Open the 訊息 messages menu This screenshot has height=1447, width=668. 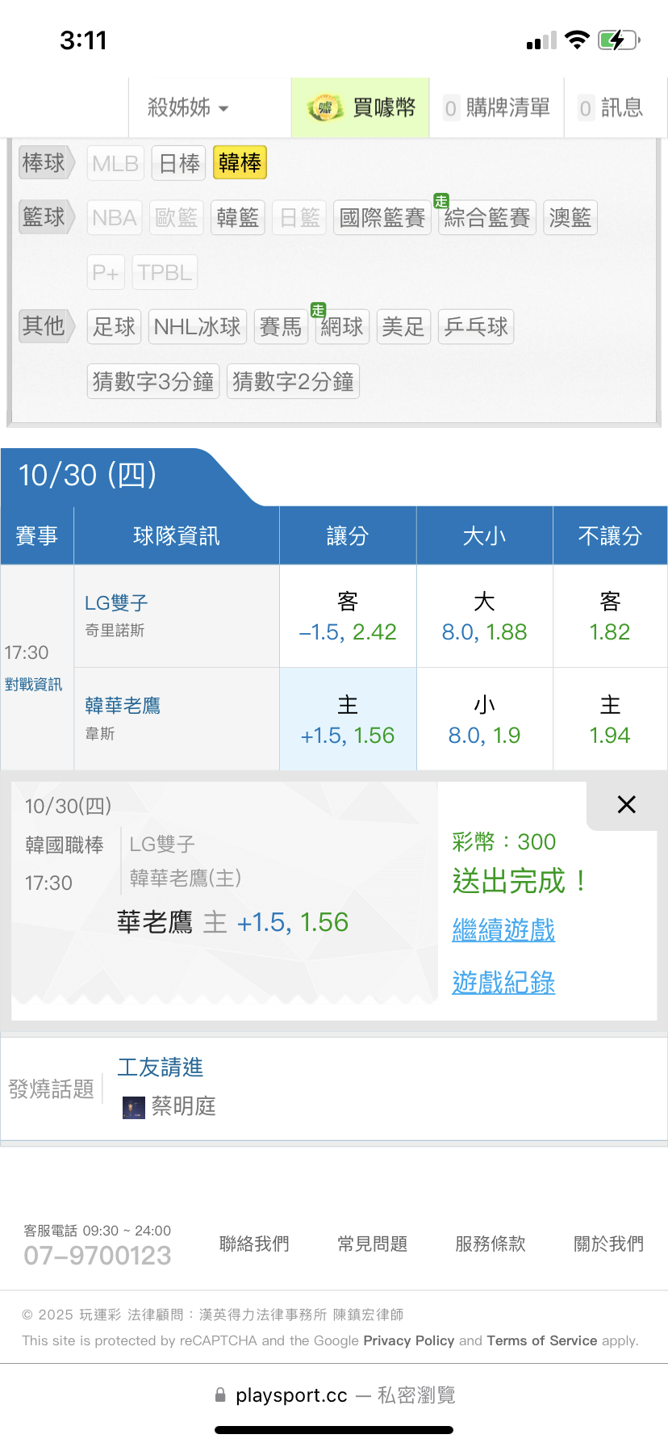click(612, 107)
